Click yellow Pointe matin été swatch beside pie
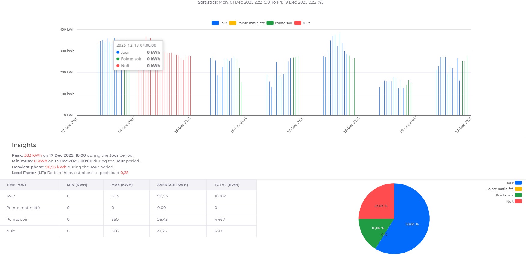This screenshot has height=255, width=526. 518,189
